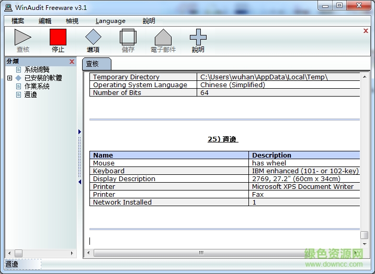
Task: Close the 分類 category panel
Action: click(72, 62)
